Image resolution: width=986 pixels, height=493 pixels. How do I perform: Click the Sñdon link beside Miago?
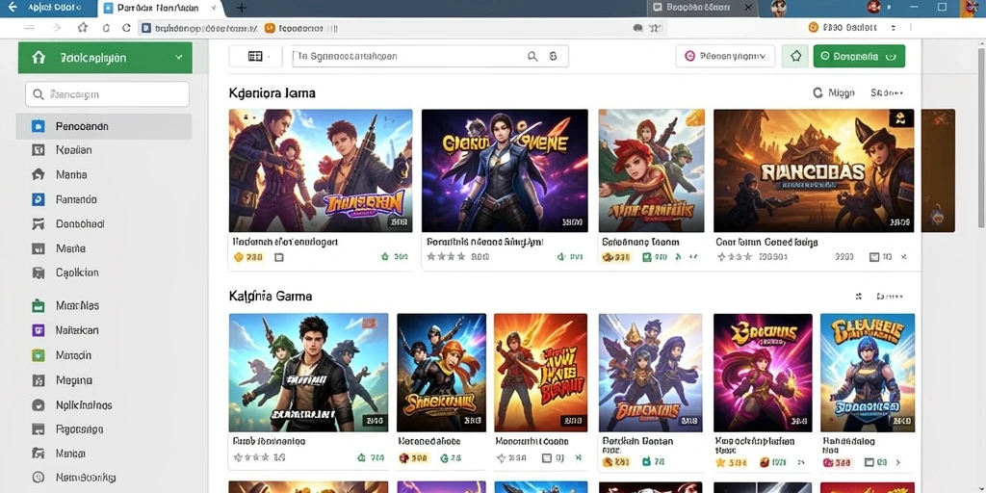click(x=887, y=92)
